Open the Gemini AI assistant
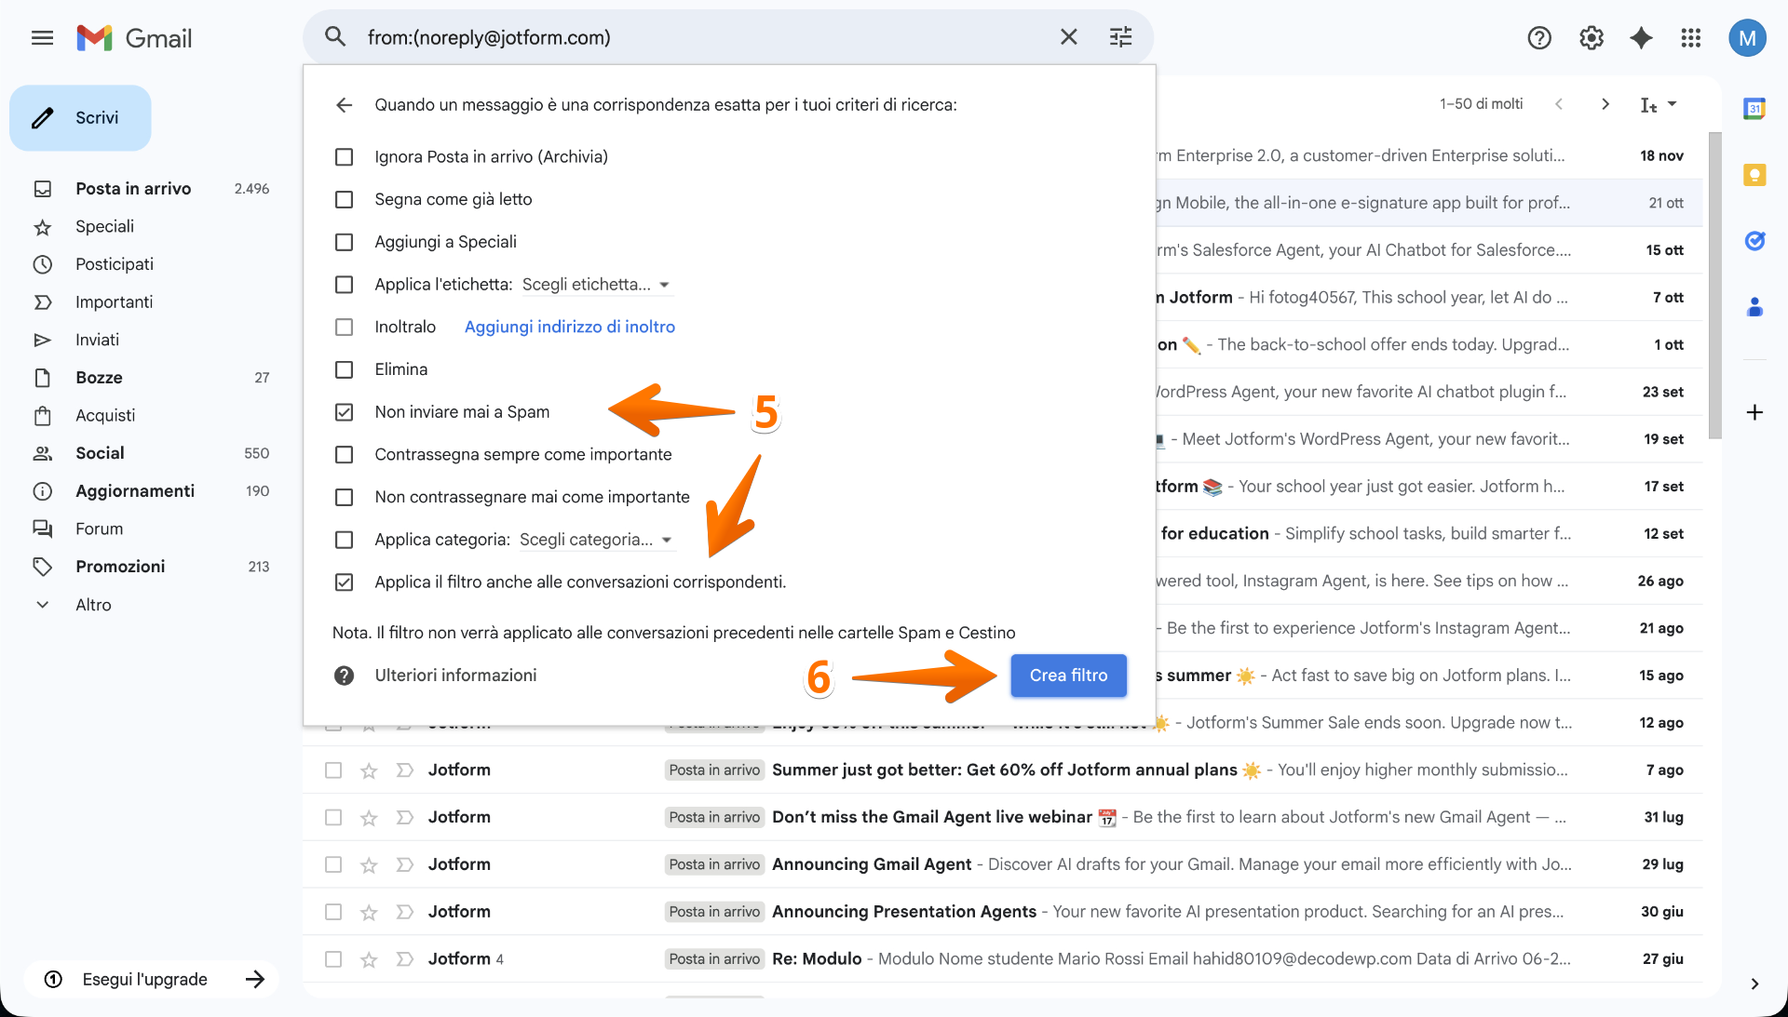The height and width of the screenshot is (1017, 1788). click(x=1641, y=38)
